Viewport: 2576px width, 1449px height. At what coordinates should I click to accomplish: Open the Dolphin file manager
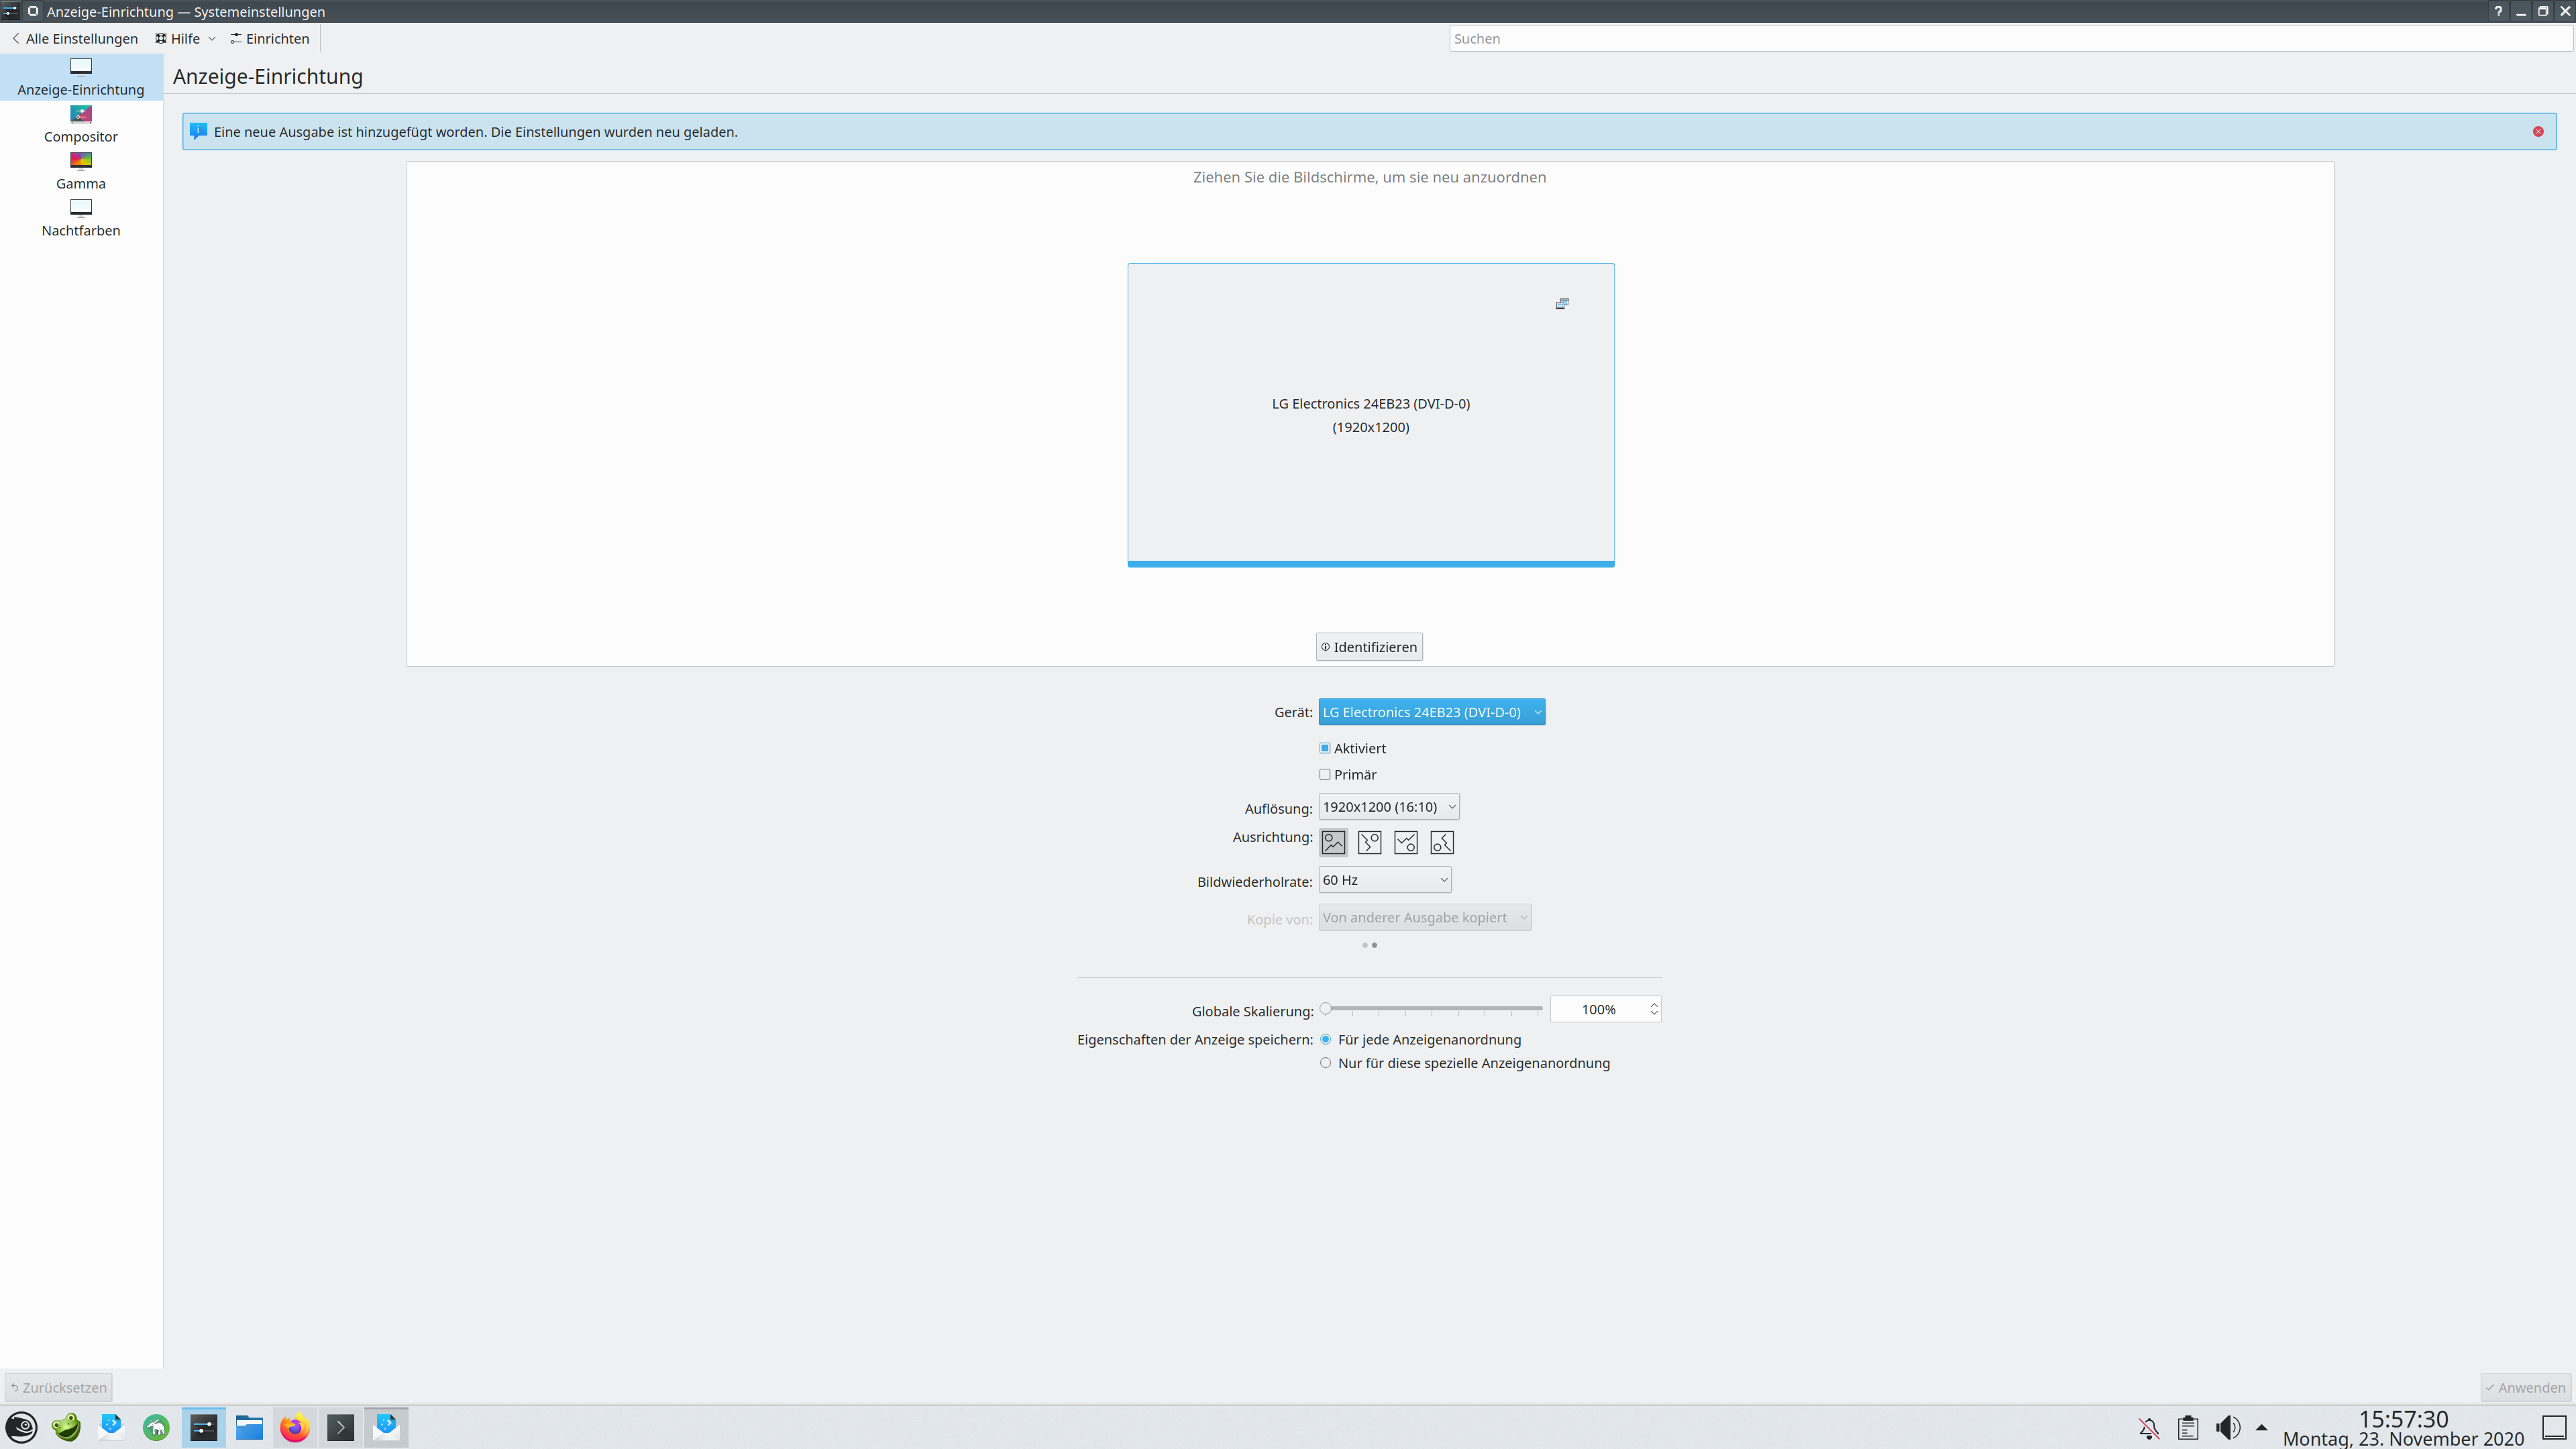(249, 1427)
